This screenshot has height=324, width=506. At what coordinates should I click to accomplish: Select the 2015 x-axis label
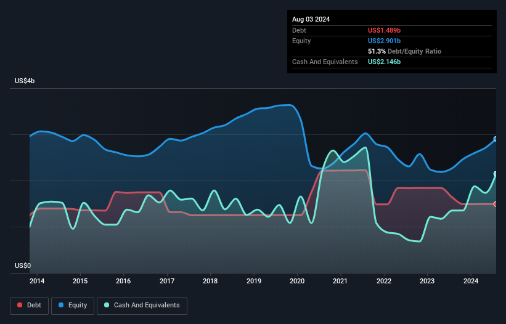point(80,281)
